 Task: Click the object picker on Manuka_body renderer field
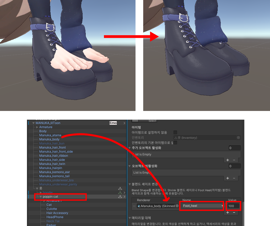point(177,206)
